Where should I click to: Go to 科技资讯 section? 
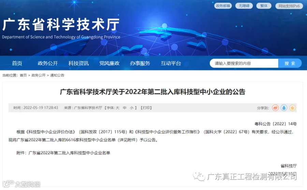[78, 63]
